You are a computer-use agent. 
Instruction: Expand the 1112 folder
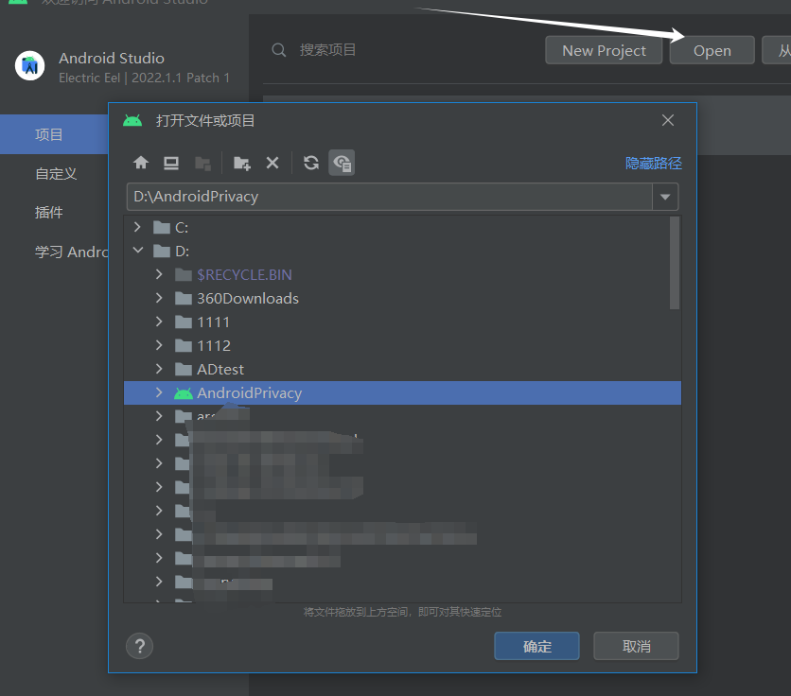click(x=159, y=345)
